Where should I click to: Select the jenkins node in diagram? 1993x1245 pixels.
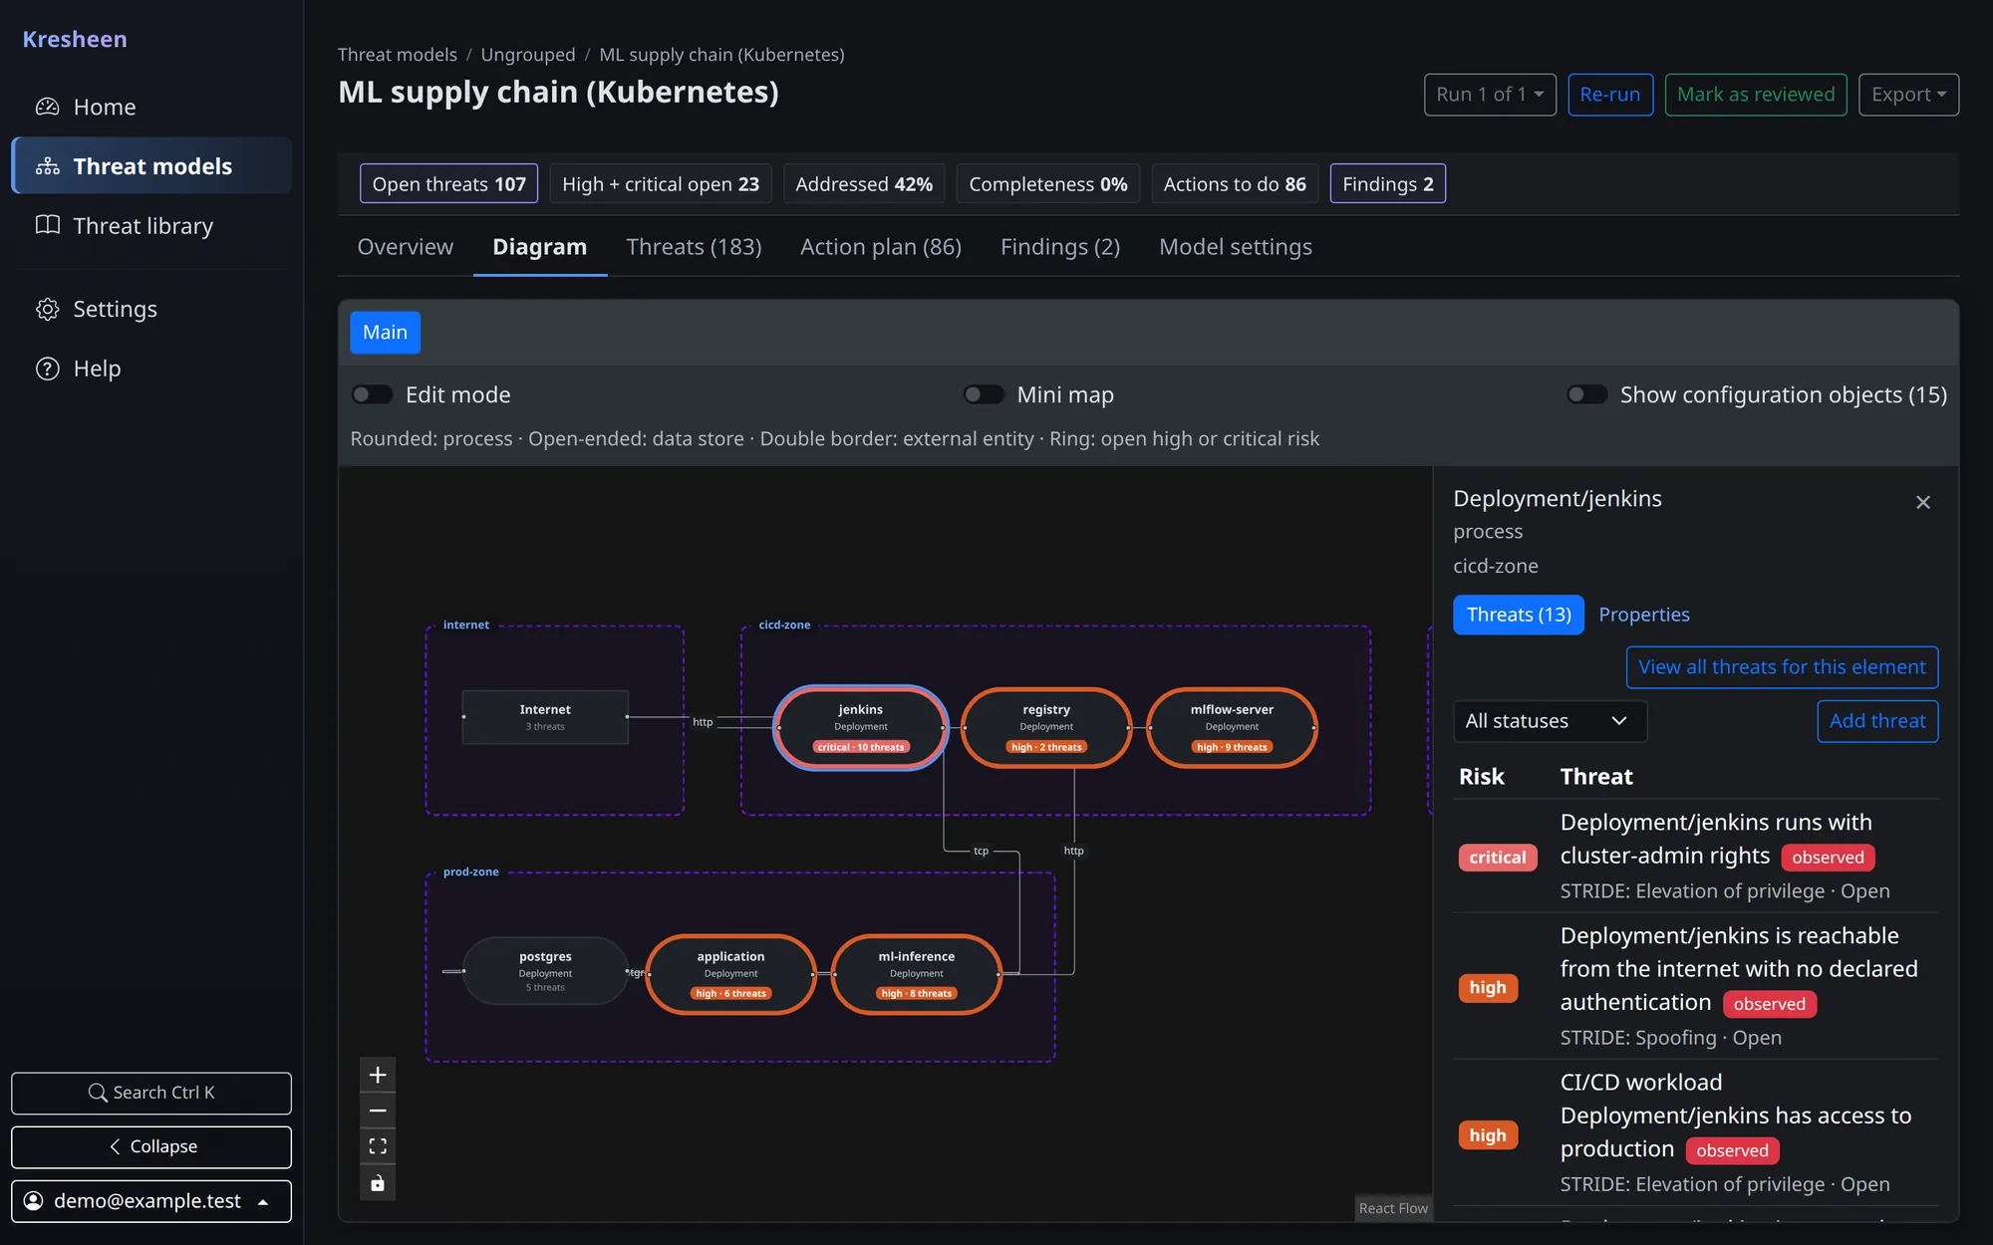point(861,728)
